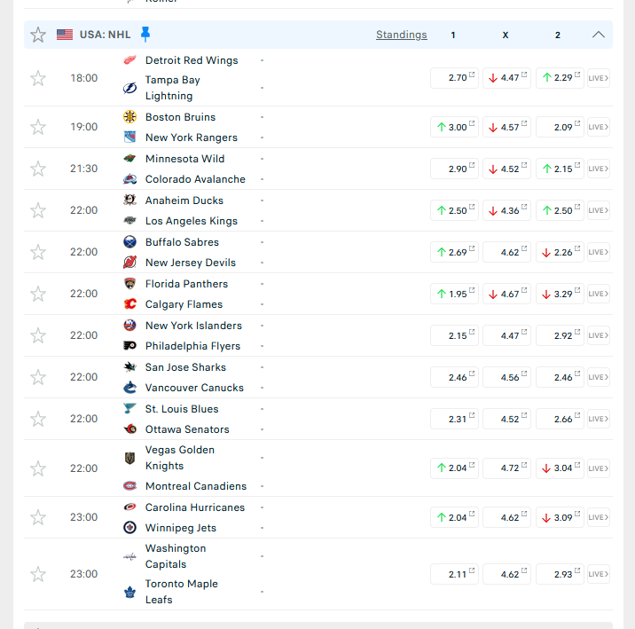Click the Detroit Red Wings team logo
Viewport: 635px width, 629px height.
129,60
